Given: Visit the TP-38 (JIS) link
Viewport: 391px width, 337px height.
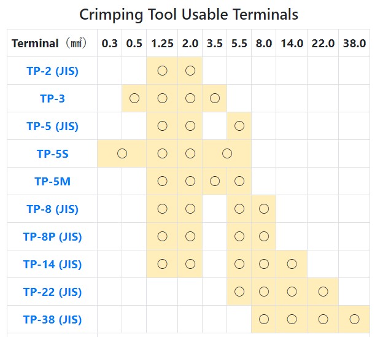Looking at the screenshot, I should tap(52, 319).
